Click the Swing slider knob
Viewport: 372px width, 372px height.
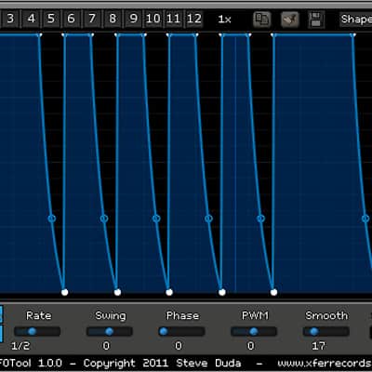click(109, 331)
